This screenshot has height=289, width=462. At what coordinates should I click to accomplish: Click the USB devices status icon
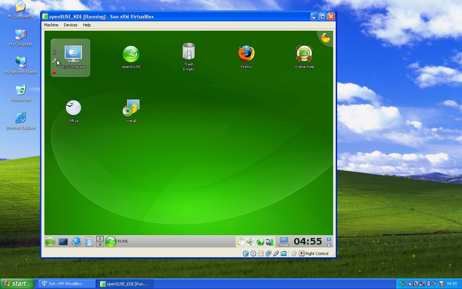pos(276,254)
